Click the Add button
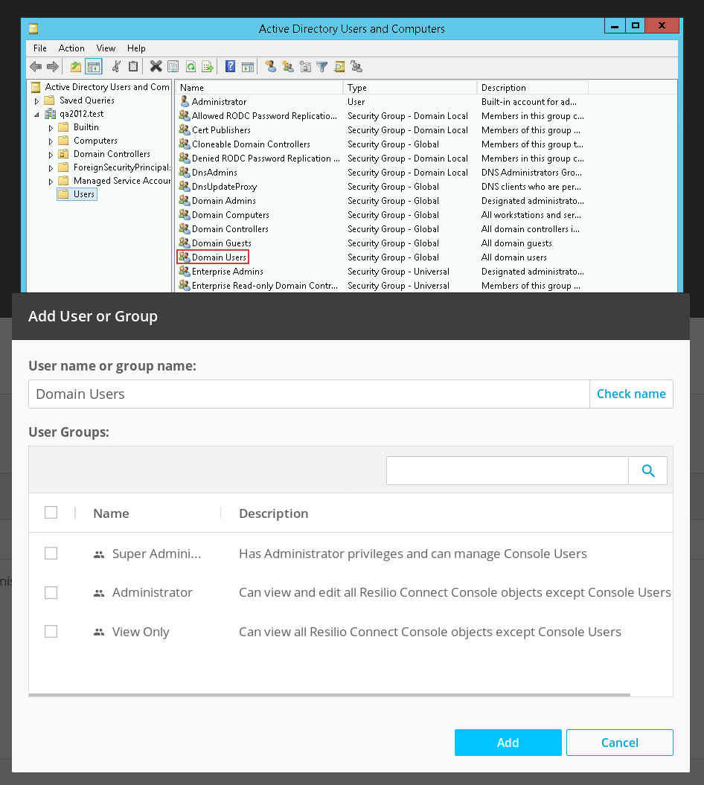This screenshot has height=785, width=704. click(x=508, y=743)
